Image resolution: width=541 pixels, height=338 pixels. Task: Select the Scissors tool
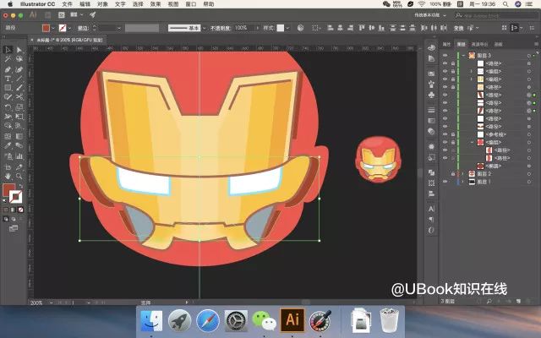(19, 97)
